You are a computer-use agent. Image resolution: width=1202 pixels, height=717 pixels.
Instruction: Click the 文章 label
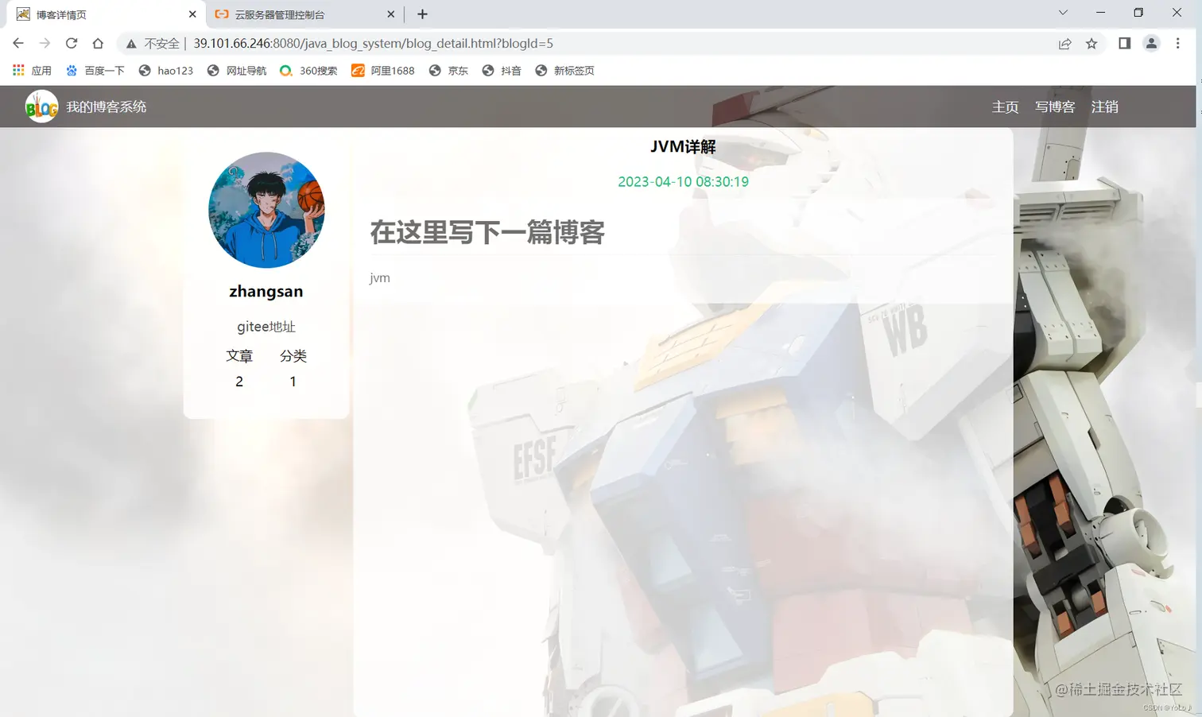click(239, 356)
